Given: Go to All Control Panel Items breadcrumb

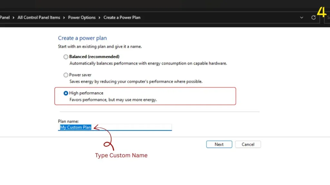Looking at the screenshot, I should coord(39,18).
